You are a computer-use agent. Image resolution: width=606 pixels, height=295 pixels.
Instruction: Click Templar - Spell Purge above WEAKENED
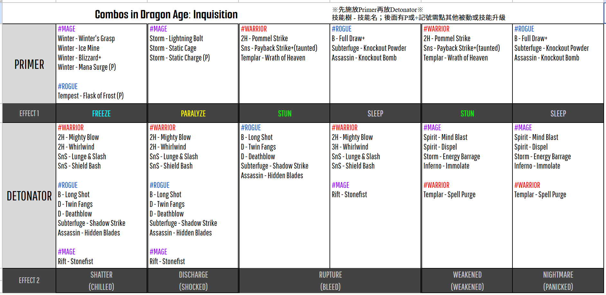[449, 195]
